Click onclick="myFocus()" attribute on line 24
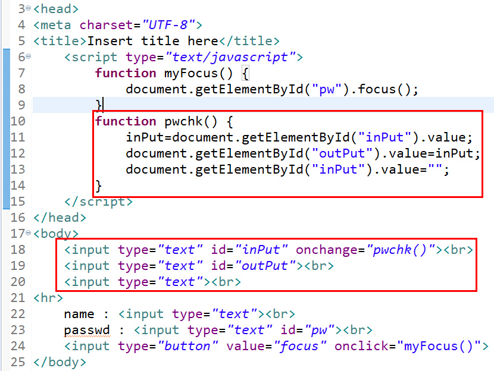Image resolution: width=494 pixels, height=371 pixels. pyautogui.click(x=407, y=346)
